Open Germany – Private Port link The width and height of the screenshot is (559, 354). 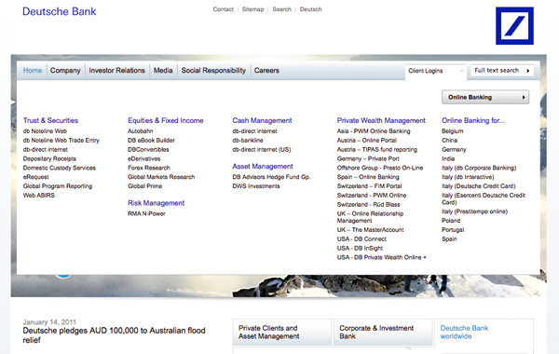pyautogui.click(x=368, y=158)
